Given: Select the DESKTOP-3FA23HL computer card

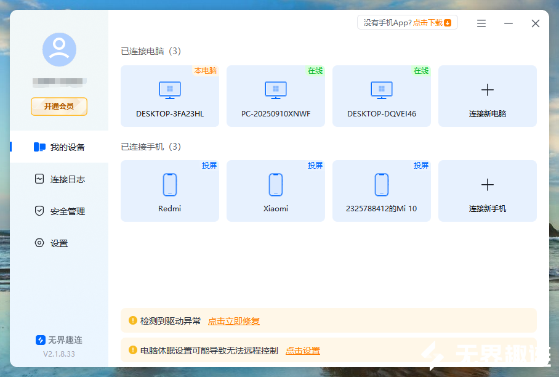Looking at the screenshot, I should click(169, 96).
